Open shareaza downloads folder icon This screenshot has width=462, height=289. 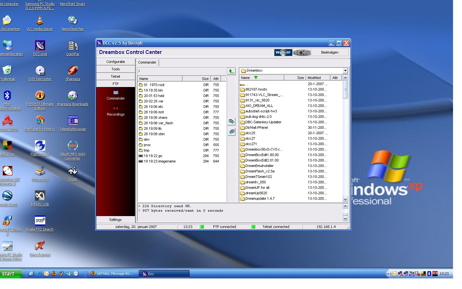point(73,98)
